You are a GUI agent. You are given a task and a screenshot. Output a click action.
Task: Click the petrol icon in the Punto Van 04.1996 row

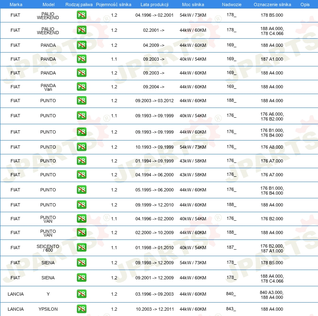pyautogui.click(x=81, y=219)
